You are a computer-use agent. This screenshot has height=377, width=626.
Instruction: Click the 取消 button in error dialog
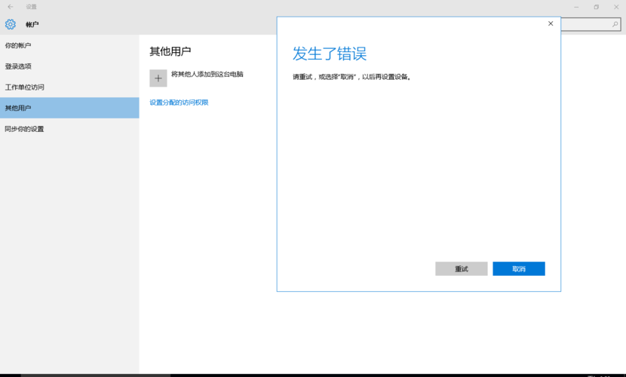click(519, 269)
